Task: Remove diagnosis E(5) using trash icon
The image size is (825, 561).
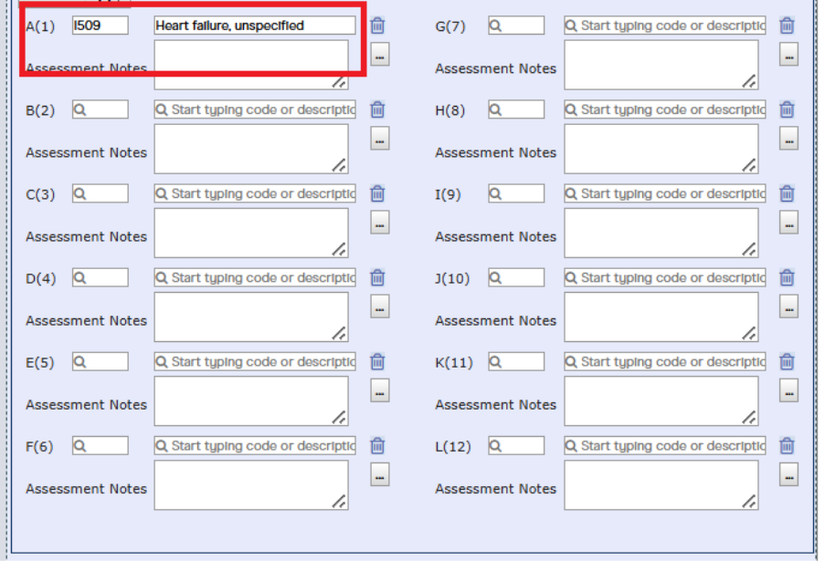Action: 377,361
